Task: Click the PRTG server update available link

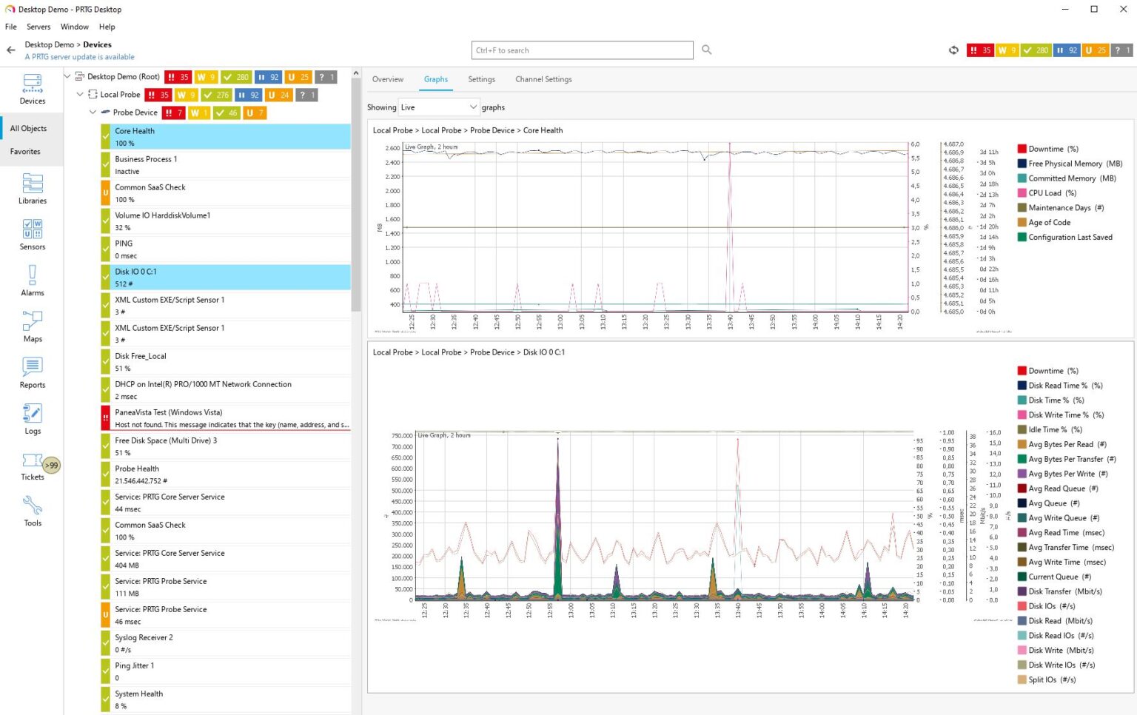Action: (x=79, y=57)
